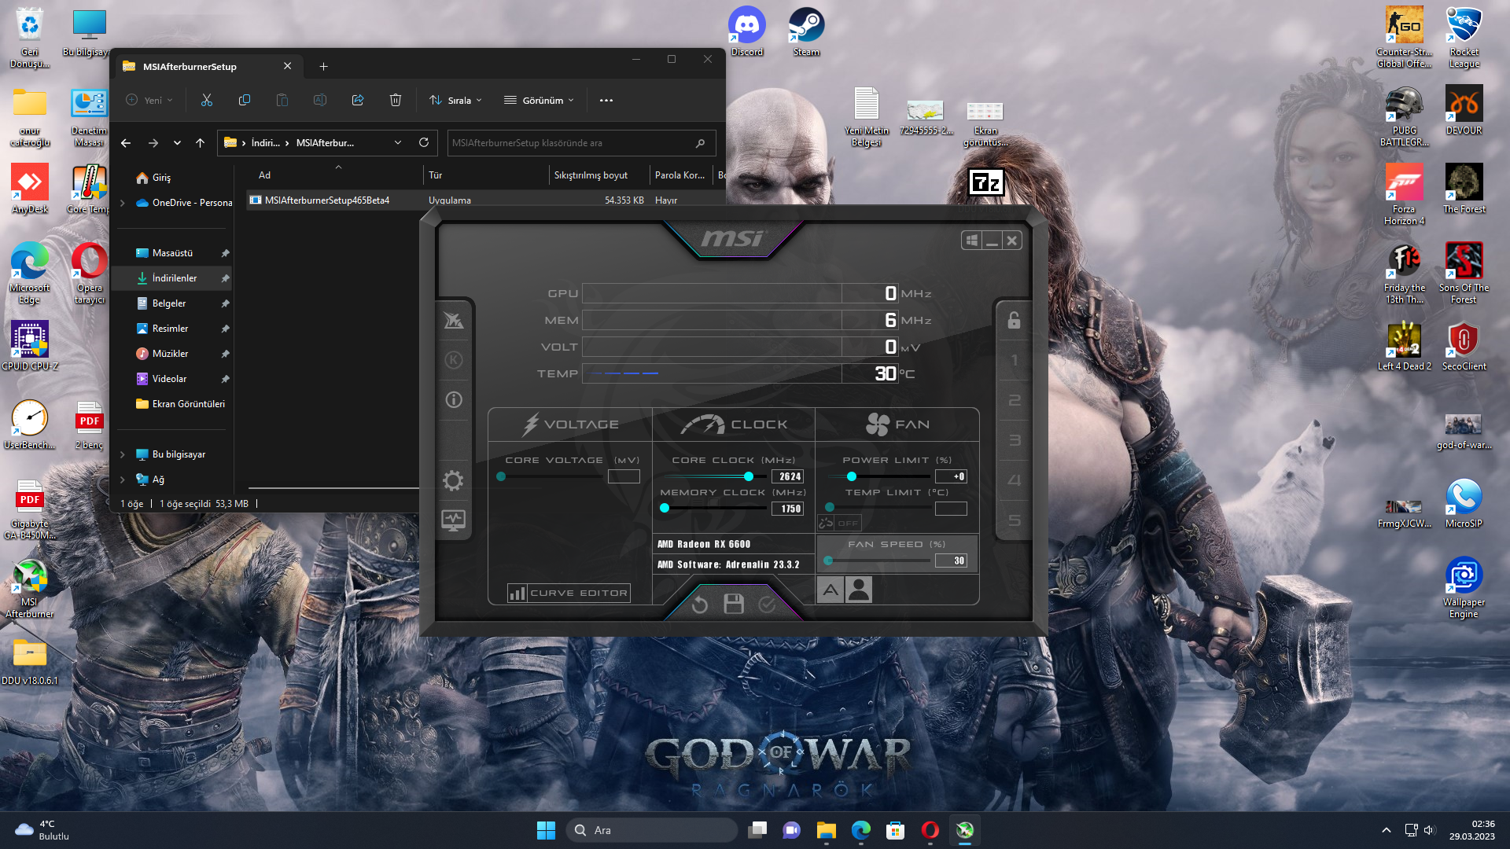Reset settings with the circular arrow icon
Image resolution: width=1510 pixels, height=849 pixels.
tap(699, 604)
